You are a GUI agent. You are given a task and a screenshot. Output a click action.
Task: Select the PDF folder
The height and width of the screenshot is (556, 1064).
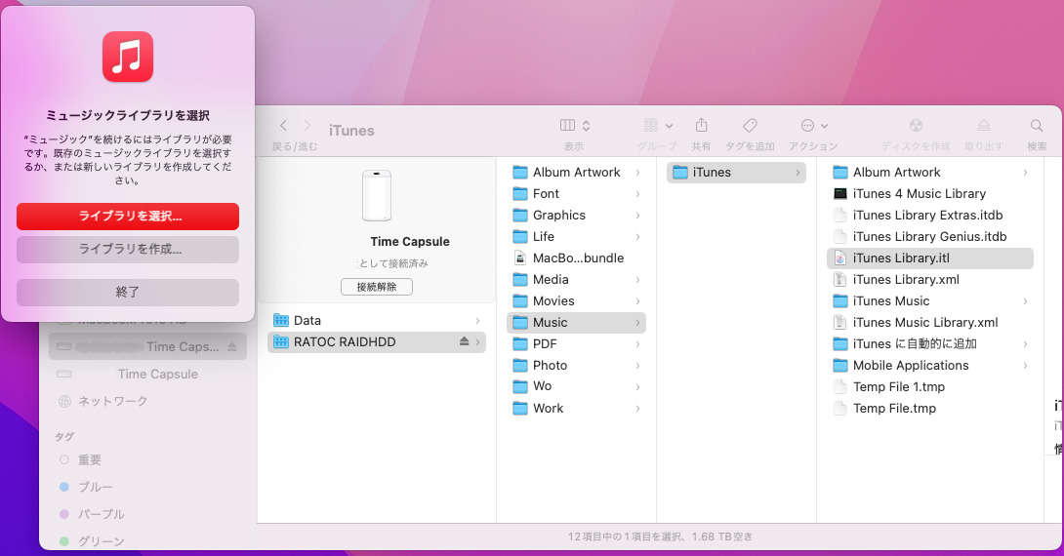[x=576, y=344]
